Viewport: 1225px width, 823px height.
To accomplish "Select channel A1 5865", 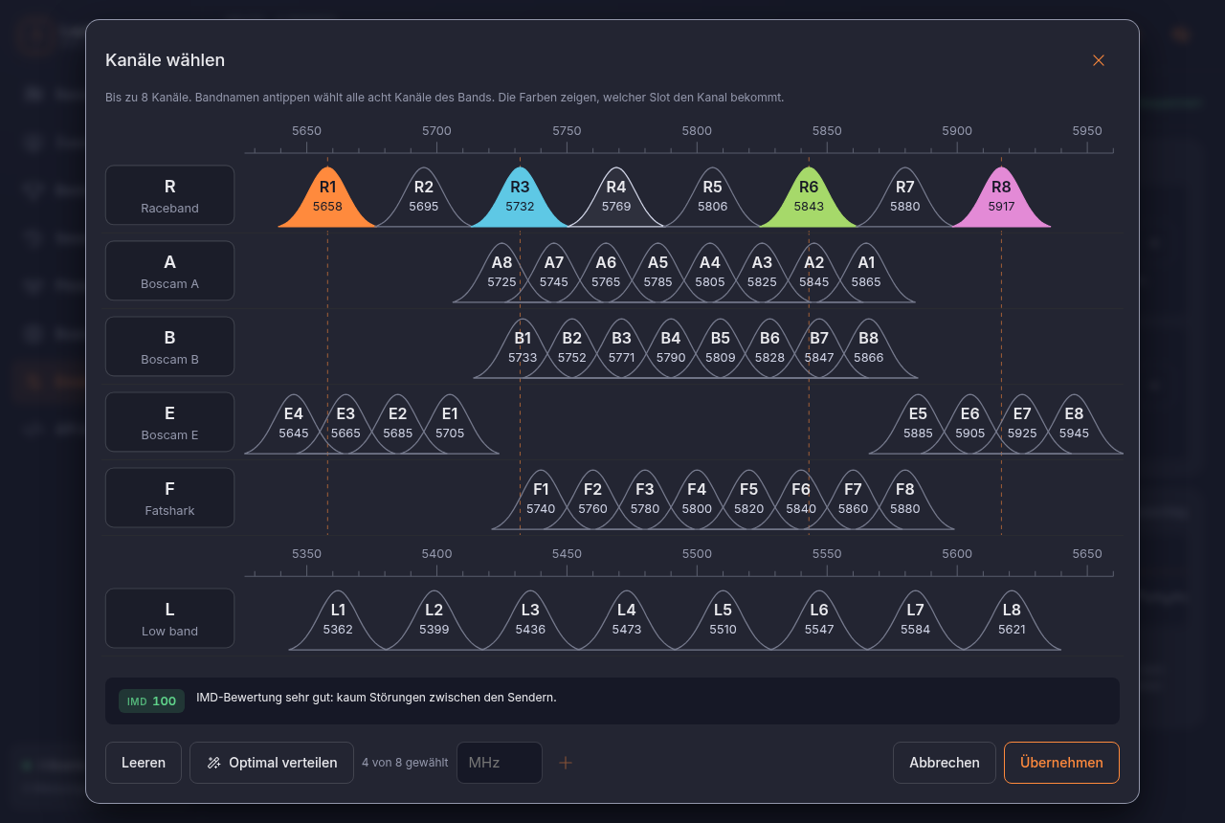I will (x=866, y=272).
